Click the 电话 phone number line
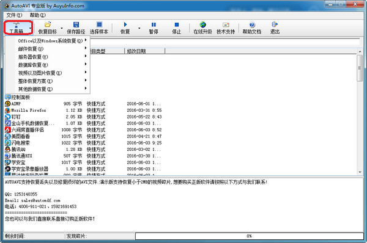Image resolution: width=367 pixels, height=243 pixels. (40, 206)
